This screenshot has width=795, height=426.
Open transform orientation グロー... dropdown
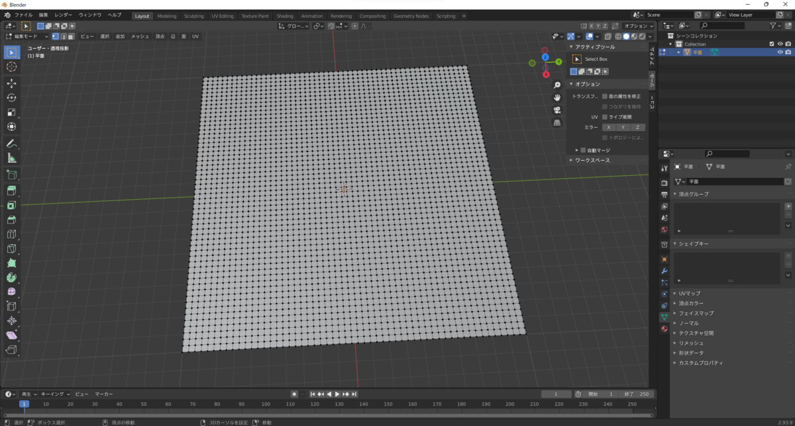[293, 26]
